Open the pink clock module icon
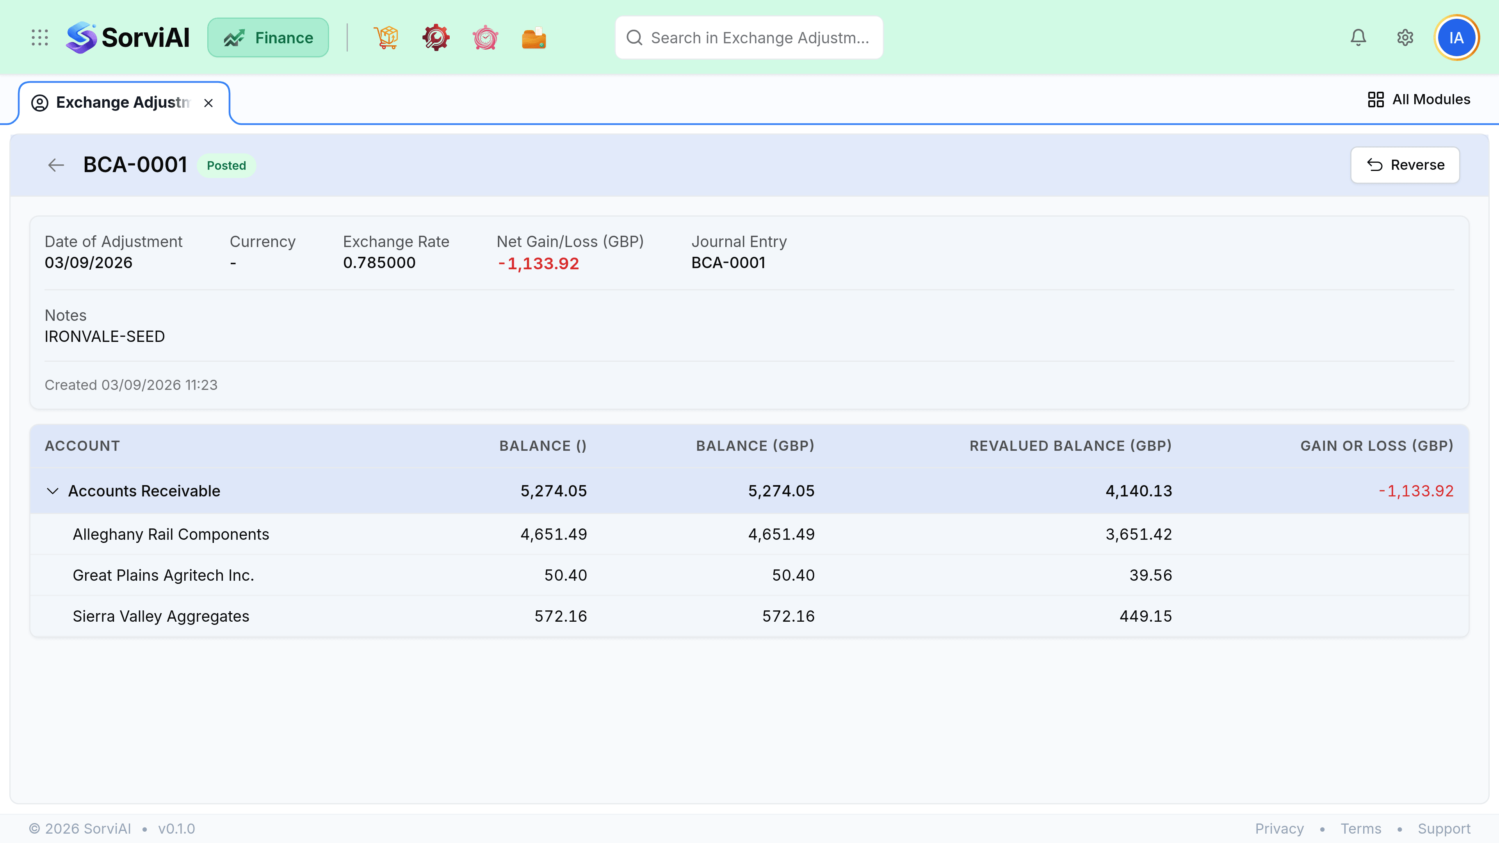Image resolution: width=1499 pixels, height=843 pixels. (485, 38)
